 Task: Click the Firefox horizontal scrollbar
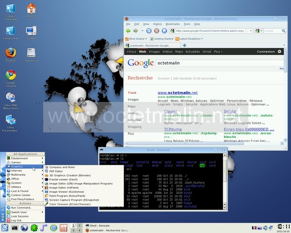coord(185,143)
